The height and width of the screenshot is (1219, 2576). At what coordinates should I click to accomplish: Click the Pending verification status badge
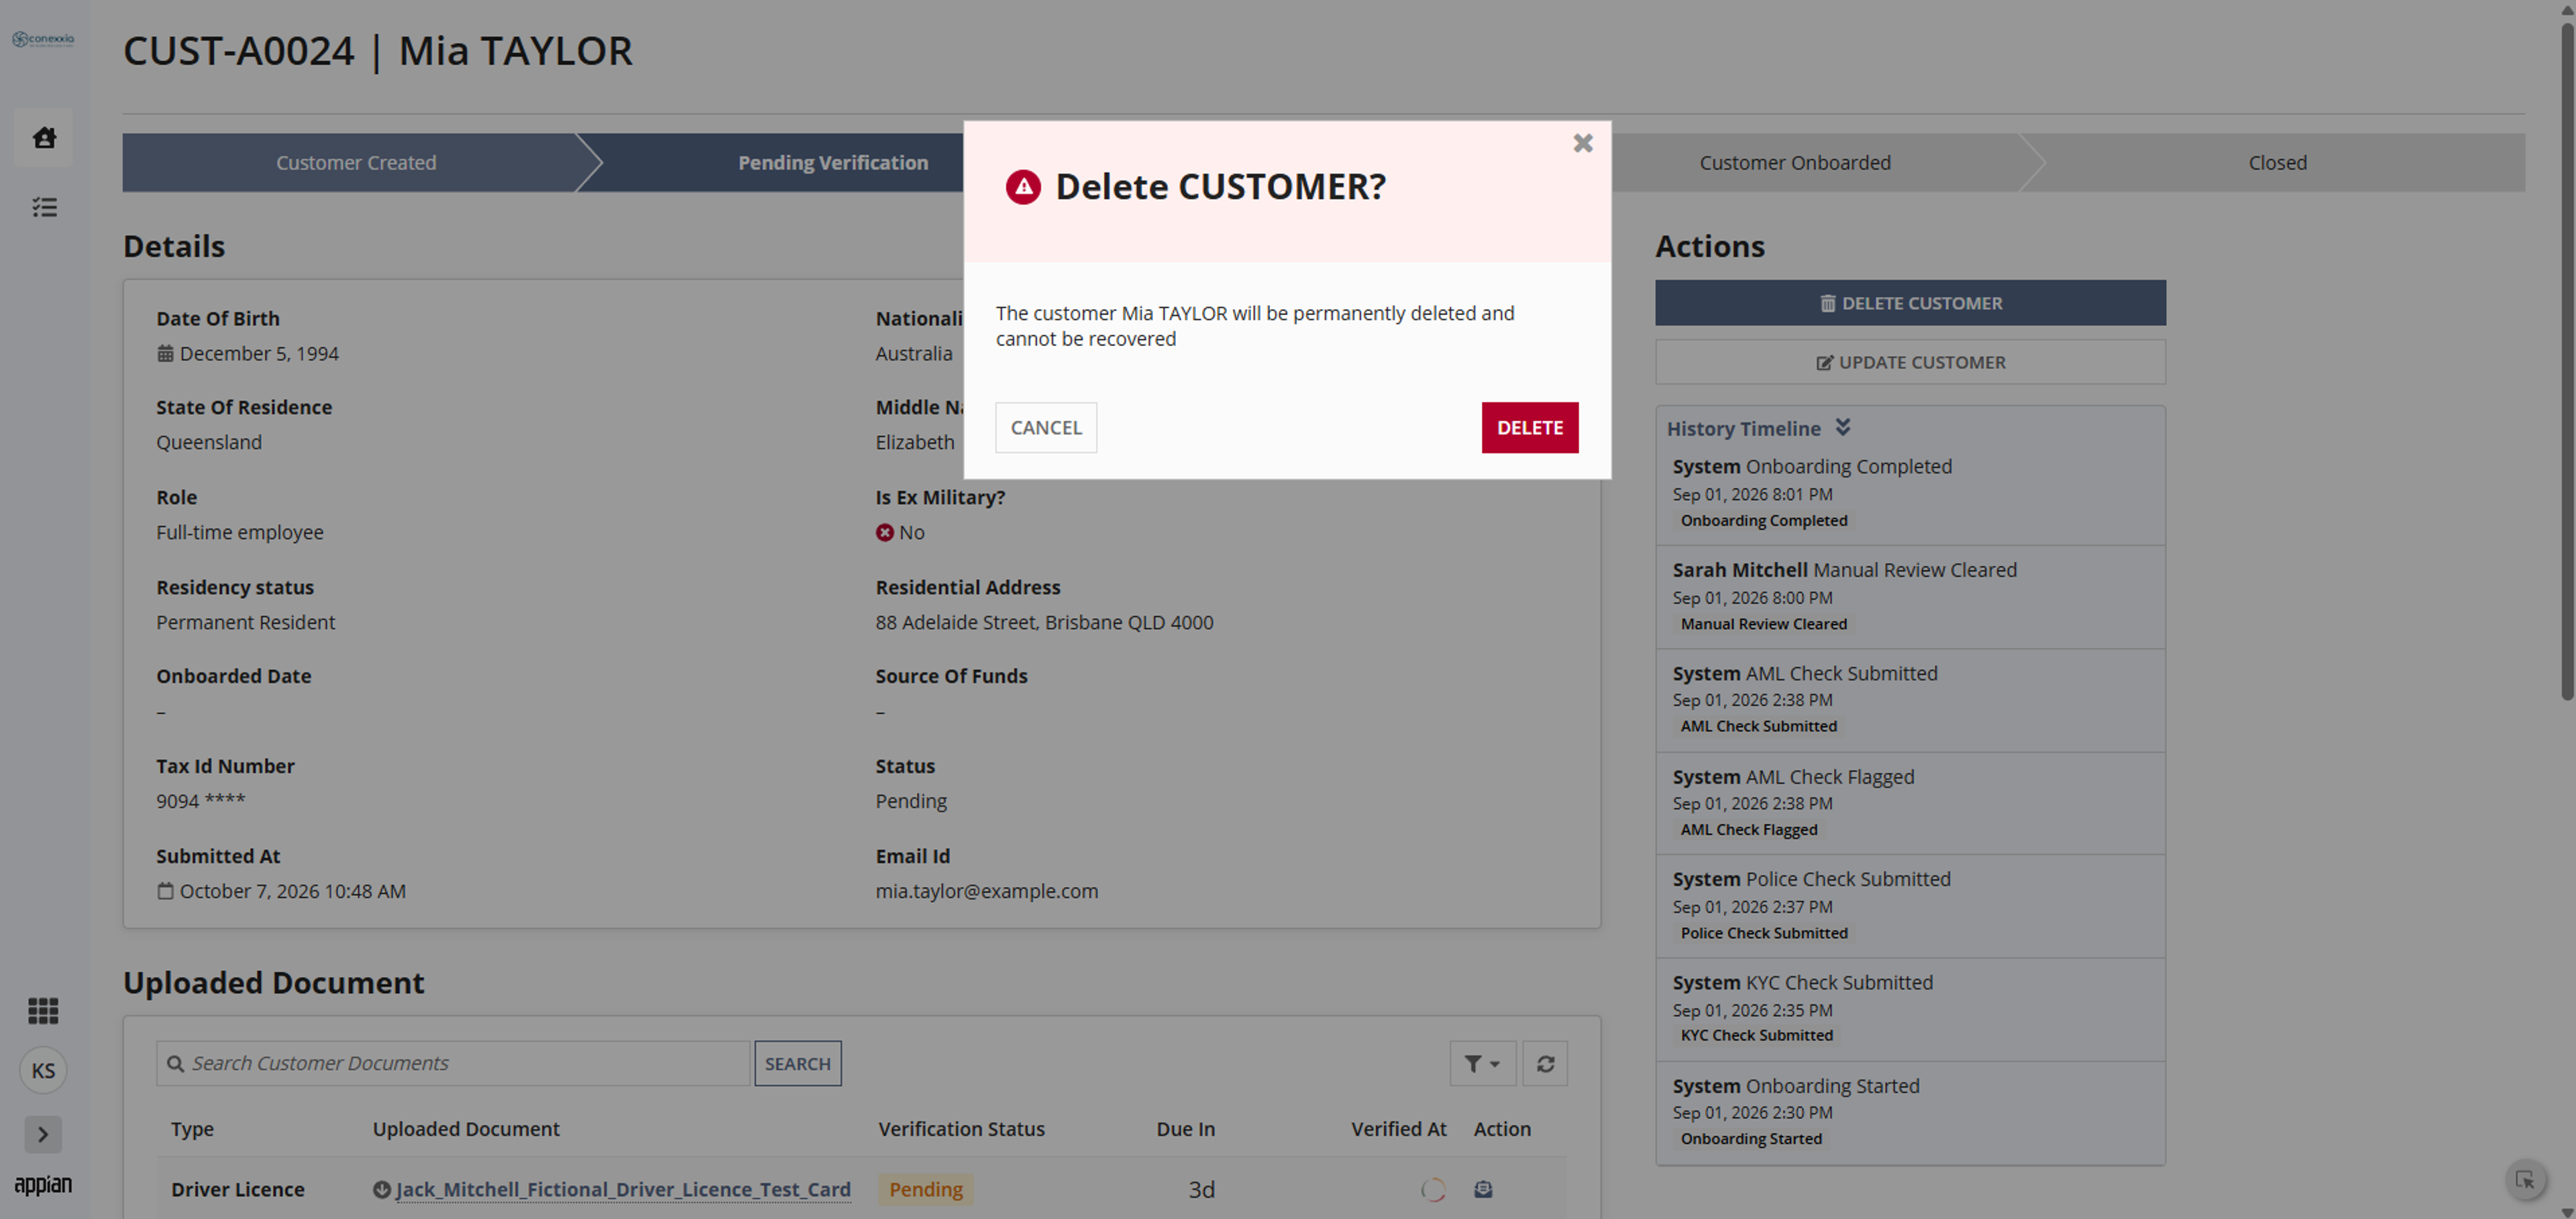tap(925, 1189)
